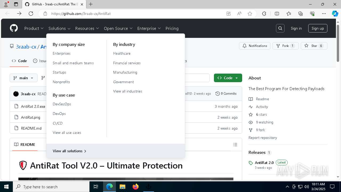Viewport: 341px width, 192px height.
Task: Open a new browser tab
Action: (x=91, y=4)
